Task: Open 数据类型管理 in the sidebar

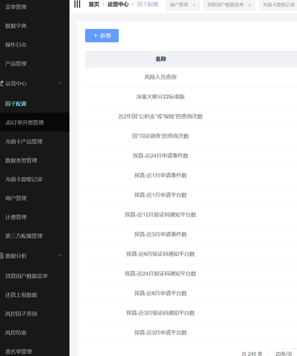Action: [x=21, y=160]
